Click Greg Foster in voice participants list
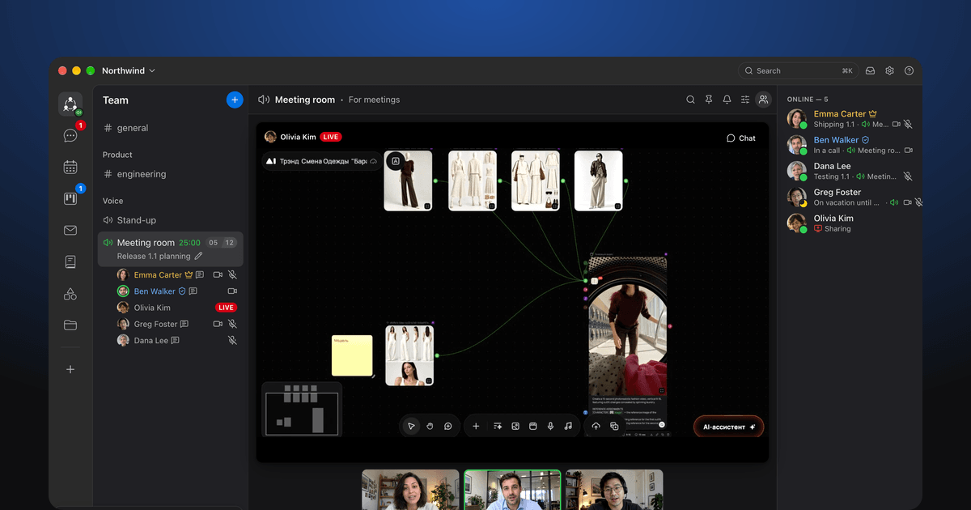971x510 pixels. [155, 324]
